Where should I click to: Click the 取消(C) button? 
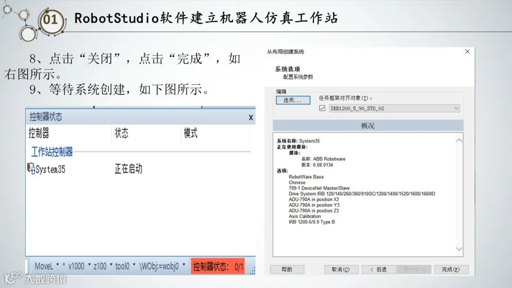341,270
